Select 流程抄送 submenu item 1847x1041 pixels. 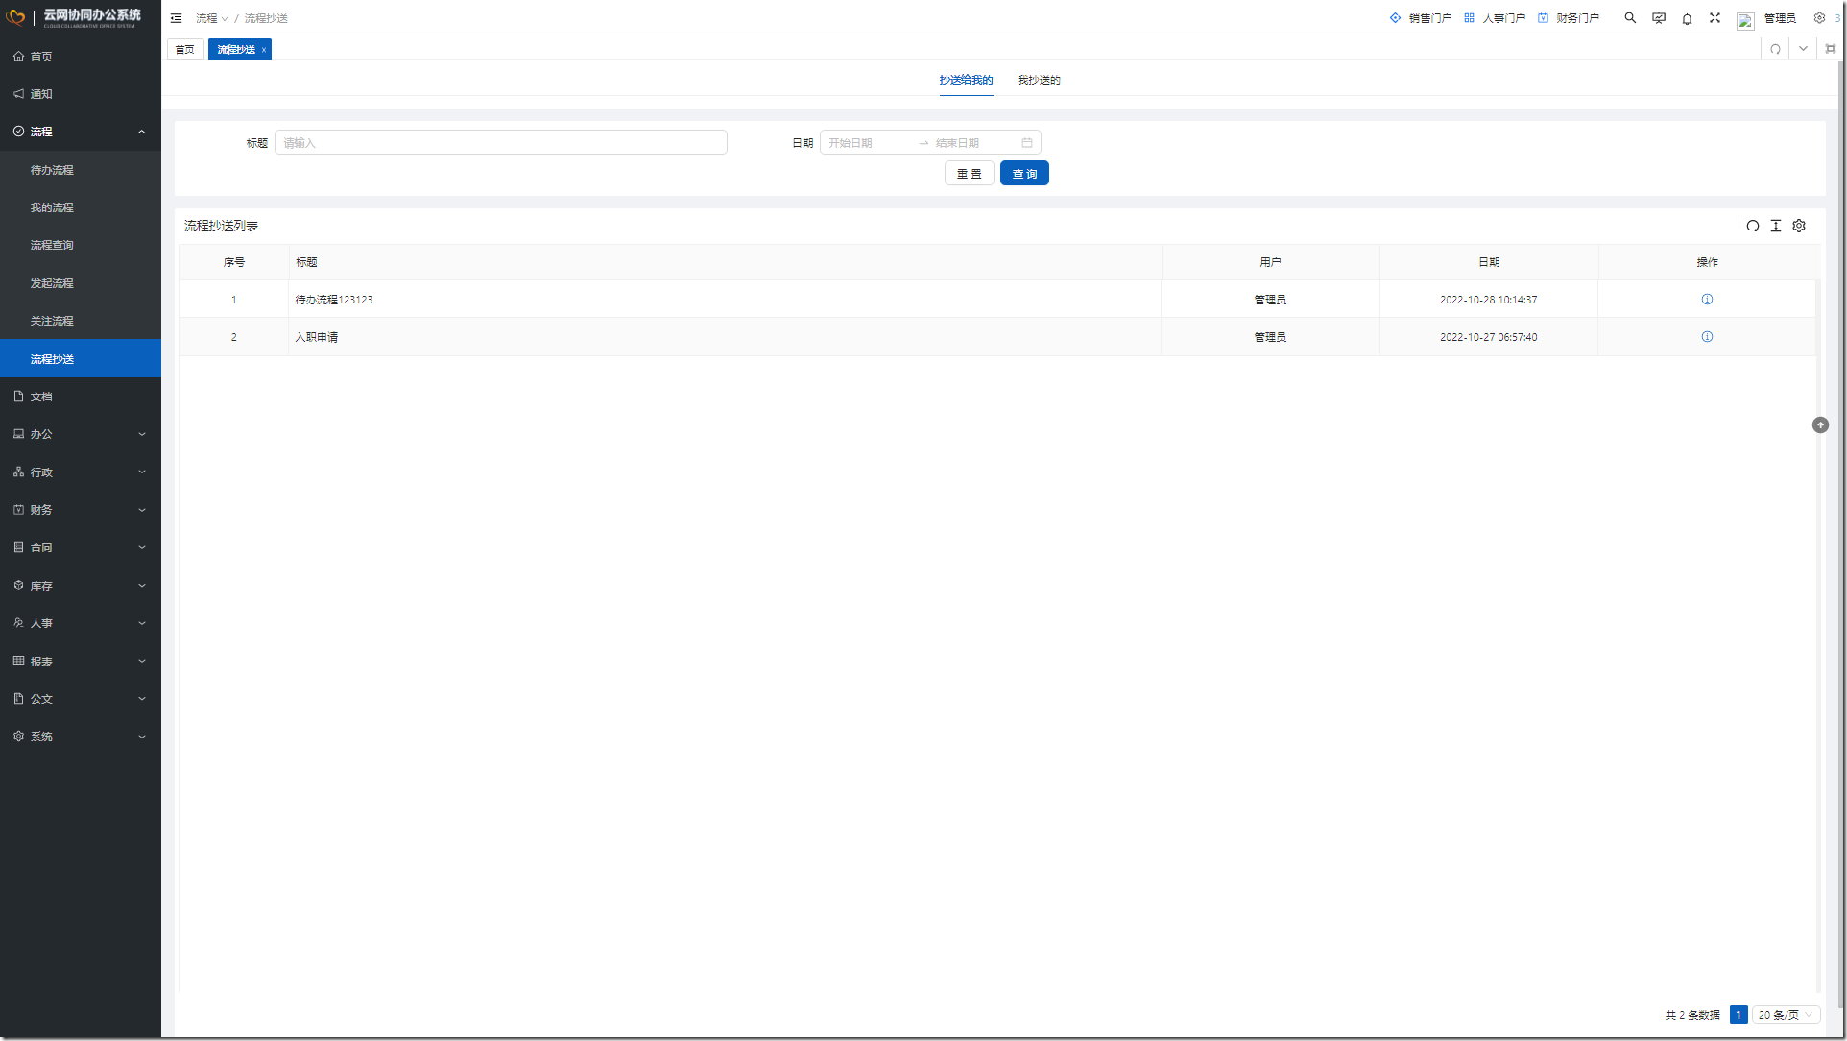(x=81, y=359)
